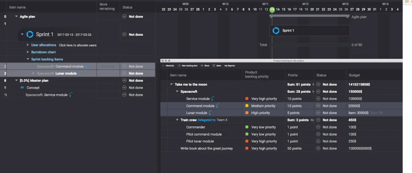This screenshot has width=412, height=173.
Task: Click Write book row status icon
Action: (x=318, y=148)
